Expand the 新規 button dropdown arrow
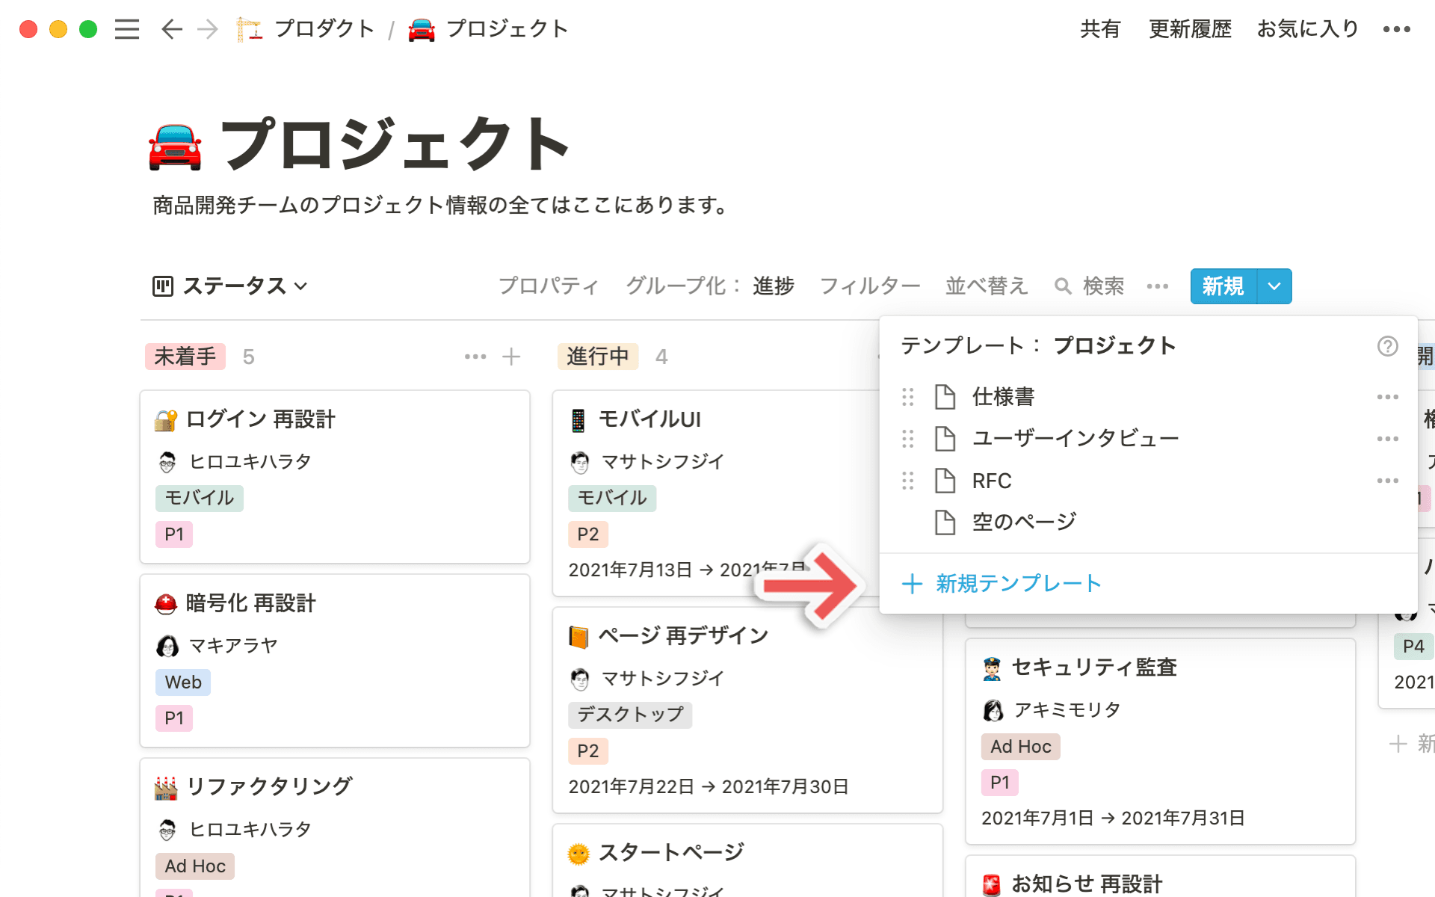The height and width of the screenshot is (897, 1435). (1274, 286)
